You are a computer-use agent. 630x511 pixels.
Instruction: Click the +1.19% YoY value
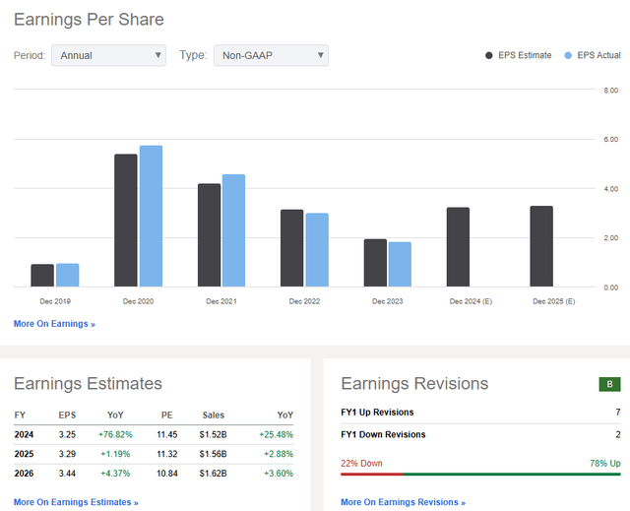tap(115, 454)
